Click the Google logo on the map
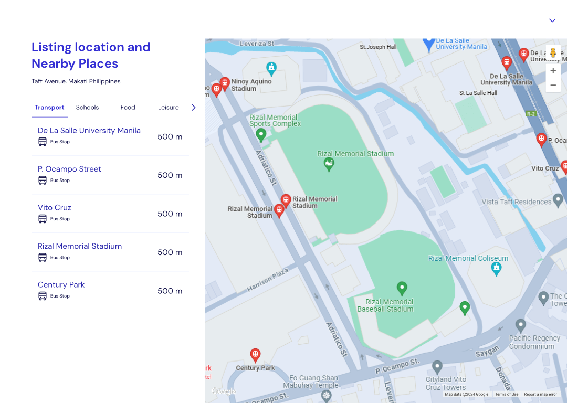Screen dimensions: 567x403 pyautogui.click(x=224, y=391)
